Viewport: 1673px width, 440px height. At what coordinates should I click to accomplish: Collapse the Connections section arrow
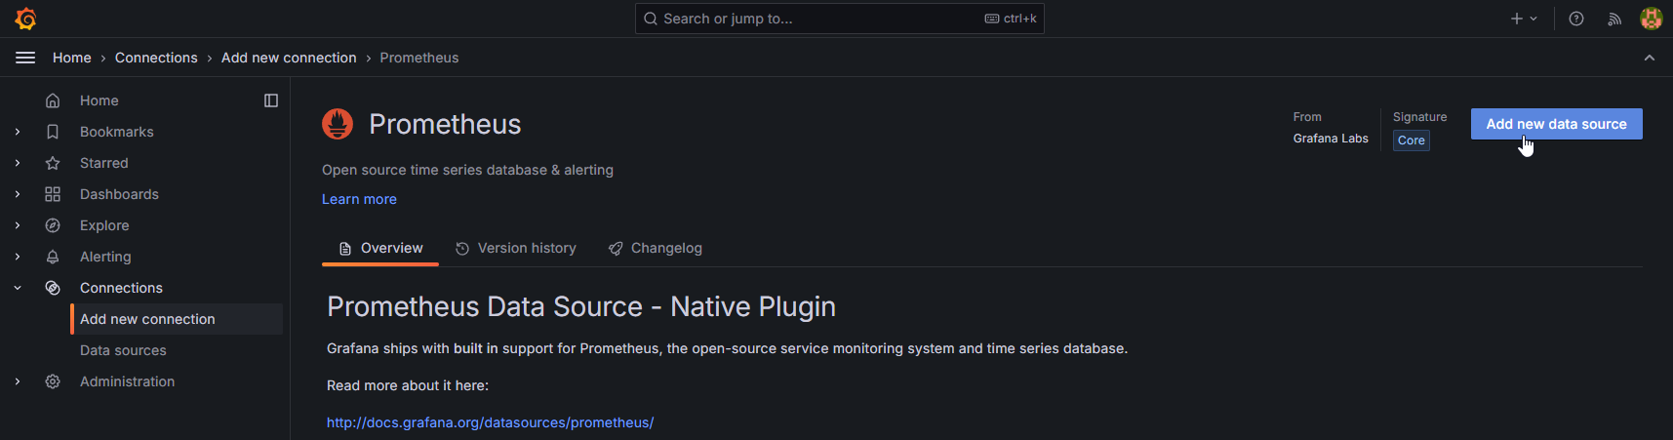18,288
